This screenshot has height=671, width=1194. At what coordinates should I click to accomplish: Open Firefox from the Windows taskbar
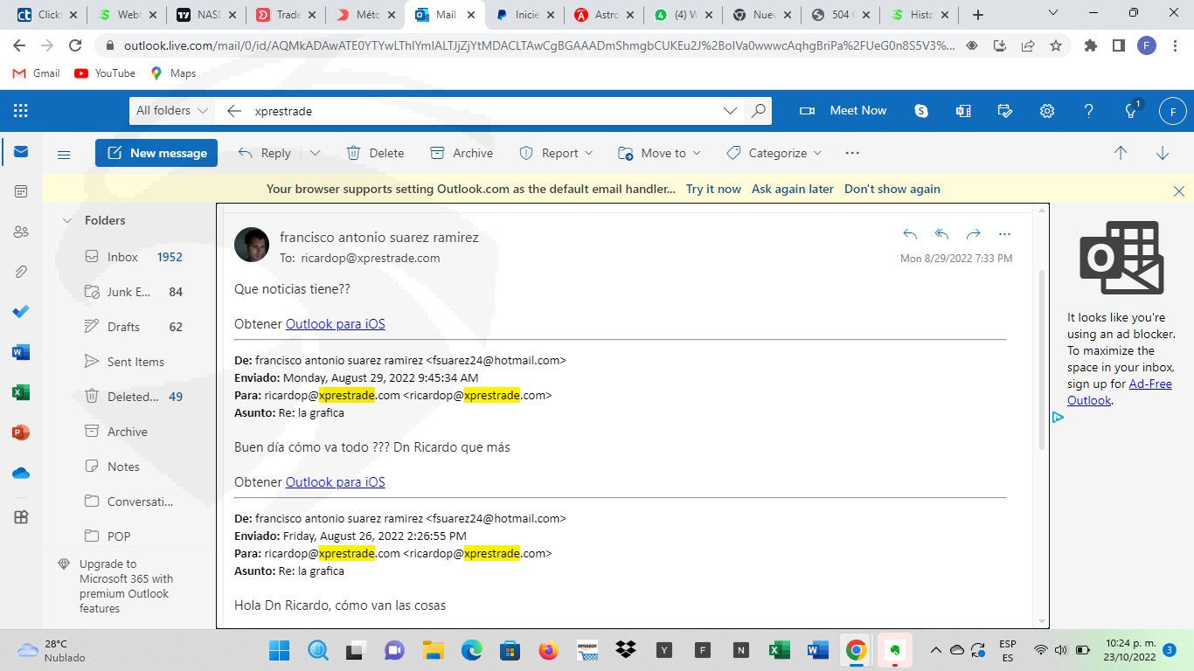point(548,650)
